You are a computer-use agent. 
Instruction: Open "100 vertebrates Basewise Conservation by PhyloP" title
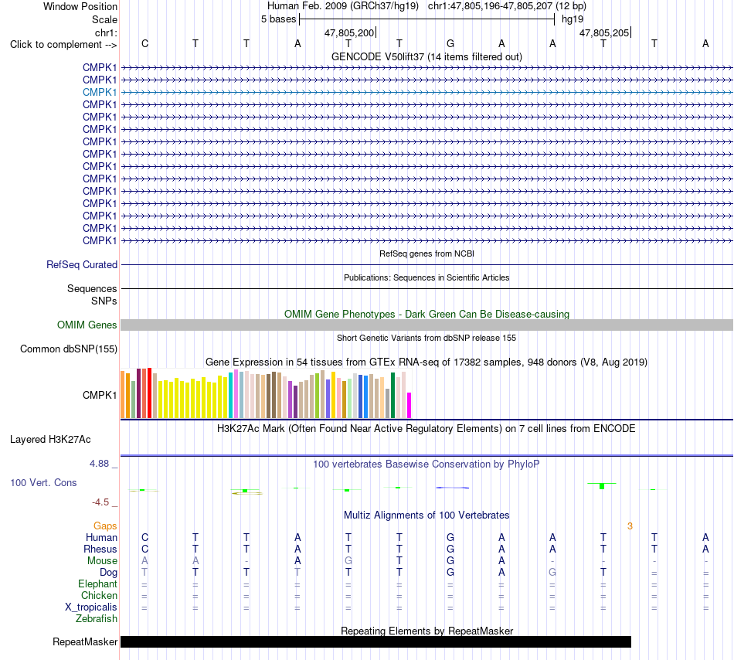click(x=426, y=464)
